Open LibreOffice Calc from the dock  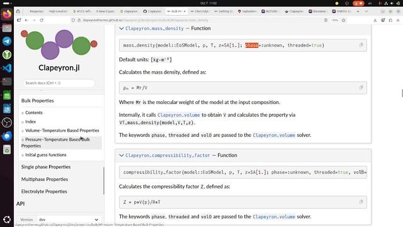[x=7, y=95]
